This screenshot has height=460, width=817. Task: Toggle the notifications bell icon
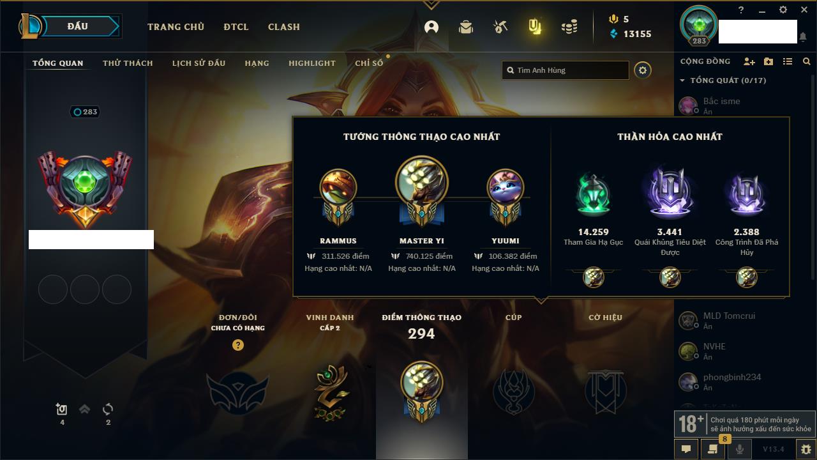(x=803, y=37)
